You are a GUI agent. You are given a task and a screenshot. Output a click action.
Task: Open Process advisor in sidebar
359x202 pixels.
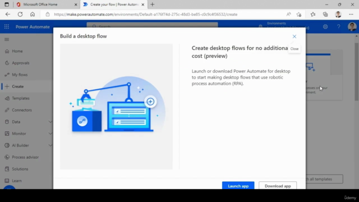click(25, 157)
